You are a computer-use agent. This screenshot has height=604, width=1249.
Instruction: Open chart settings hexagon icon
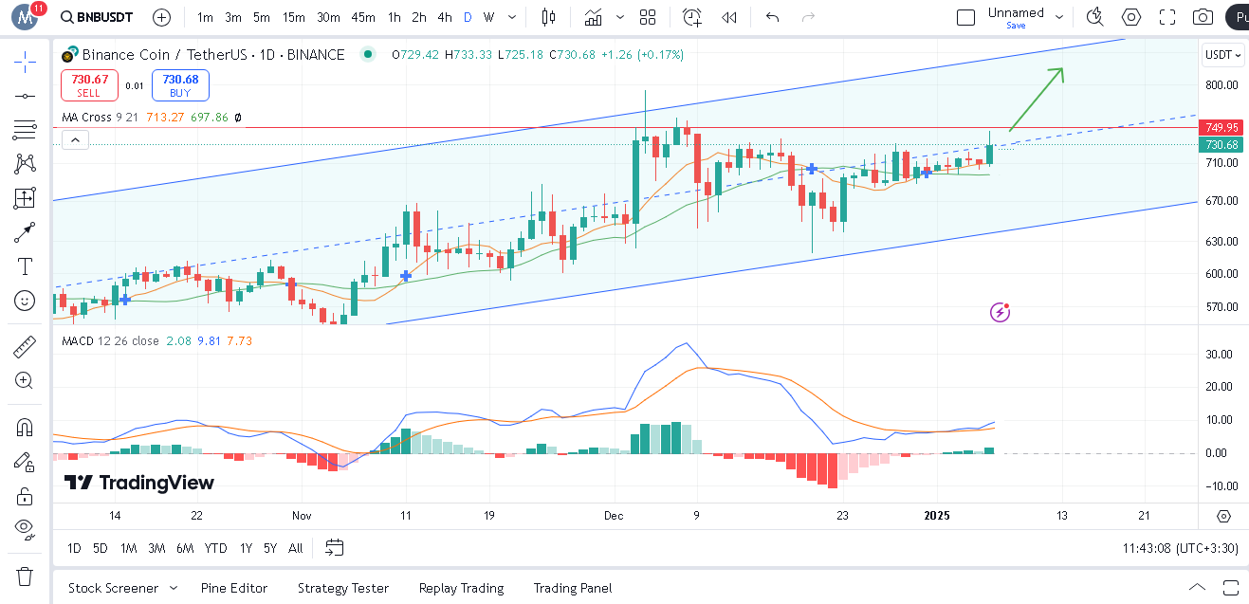click(1131, 17)
